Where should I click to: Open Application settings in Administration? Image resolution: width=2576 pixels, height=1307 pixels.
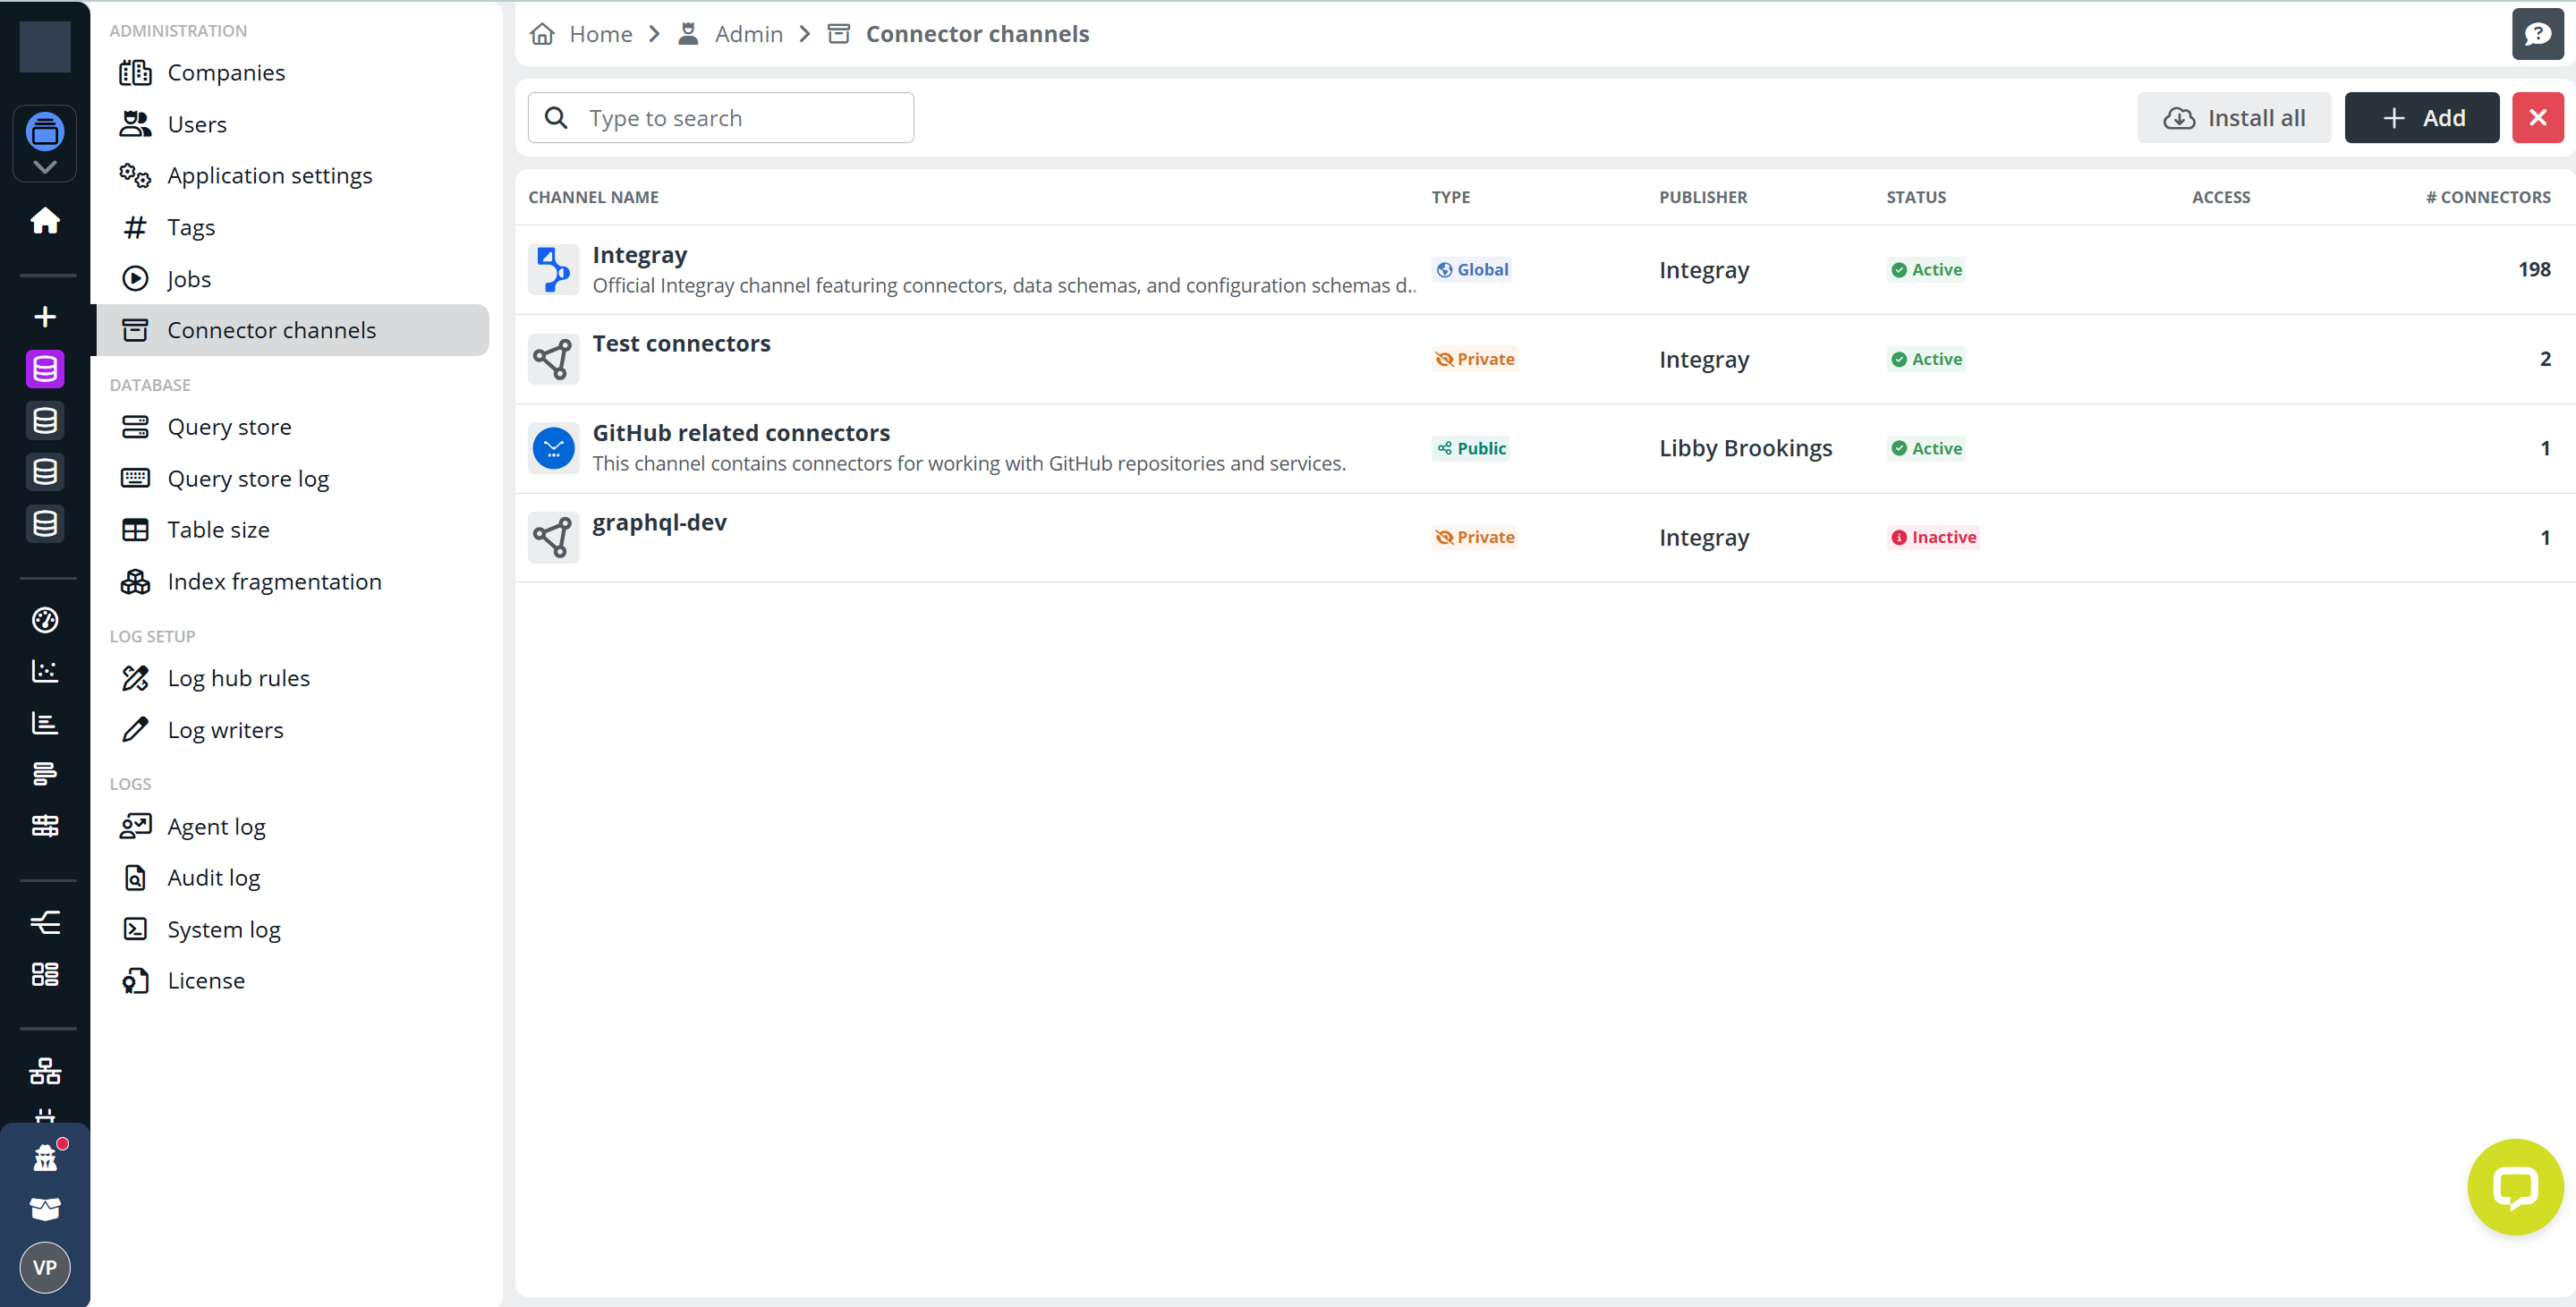click(270, 175)
